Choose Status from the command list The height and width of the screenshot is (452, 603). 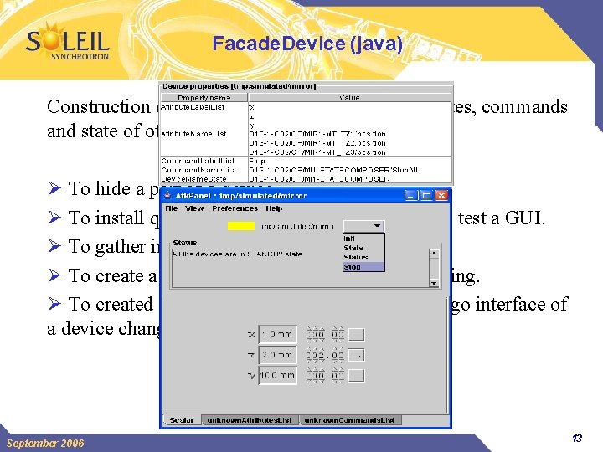tap(363, 257)
